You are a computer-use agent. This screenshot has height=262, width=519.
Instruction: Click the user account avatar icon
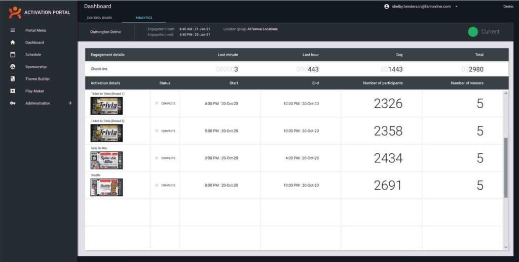[x=387, y=7]
